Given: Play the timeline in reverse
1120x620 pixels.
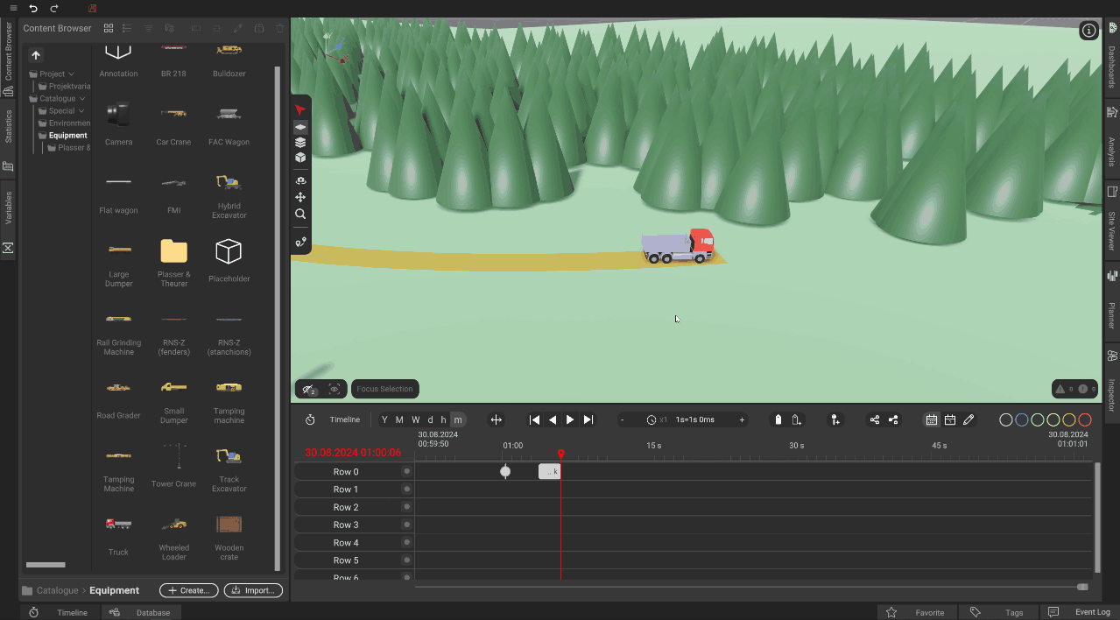Looking at the screenshot, I should pyautogui.click(x=553, y=420).
